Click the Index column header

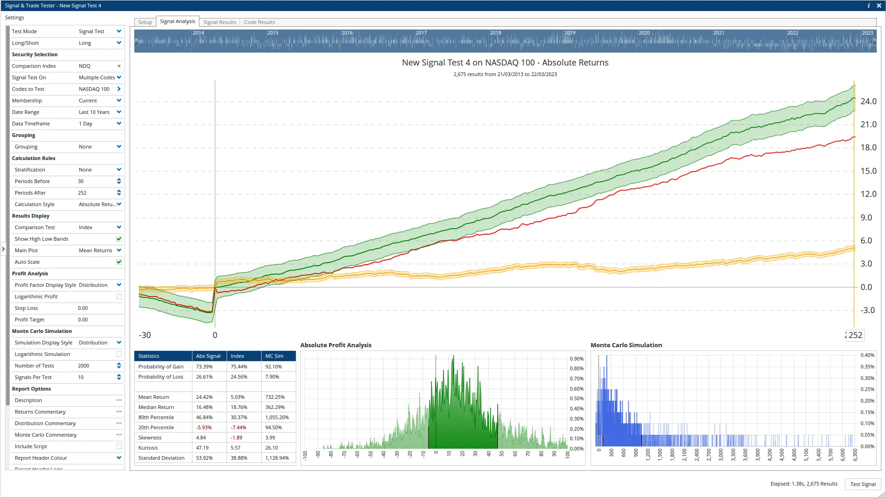coord(244,356)
